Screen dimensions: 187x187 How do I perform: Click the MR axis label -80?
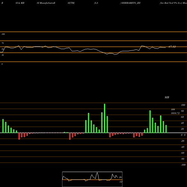183,159
